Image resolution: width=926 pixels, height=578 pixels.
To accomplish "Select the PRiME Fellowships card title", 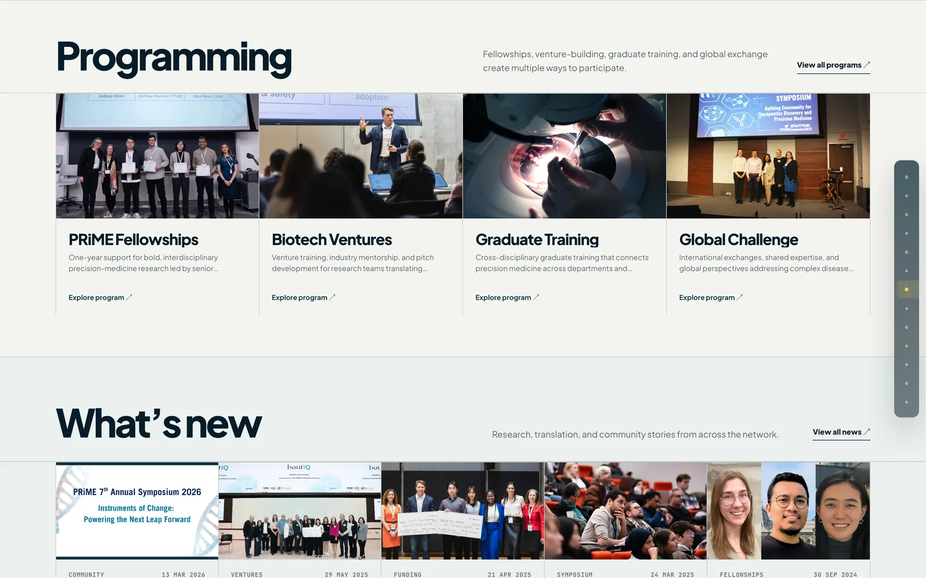I will tap(133, 239).
